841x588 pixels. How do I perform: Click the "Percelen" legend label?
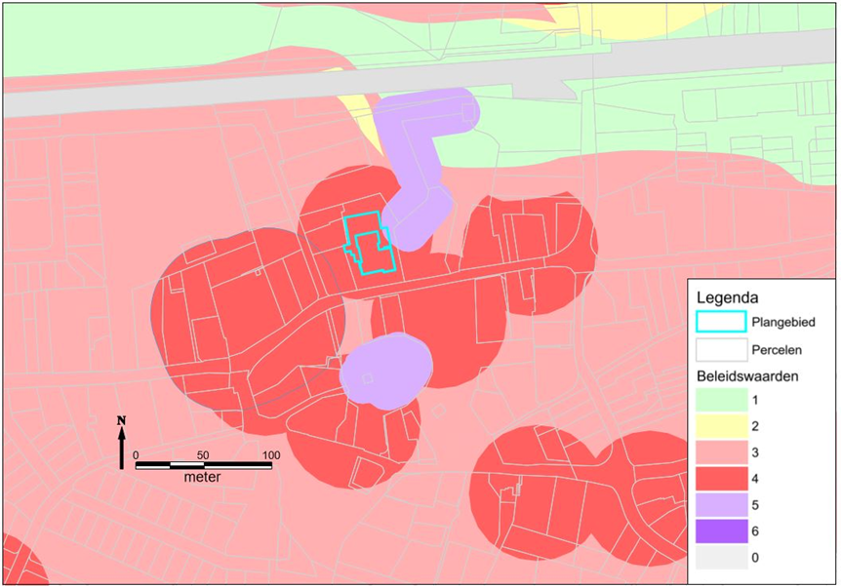coord(777,350)
